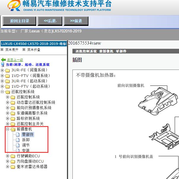Click the folder icon for 前向识别摄像机系统
Image resolution: width=179 pixels, height=179 pixels.
(x=13, y=108)
